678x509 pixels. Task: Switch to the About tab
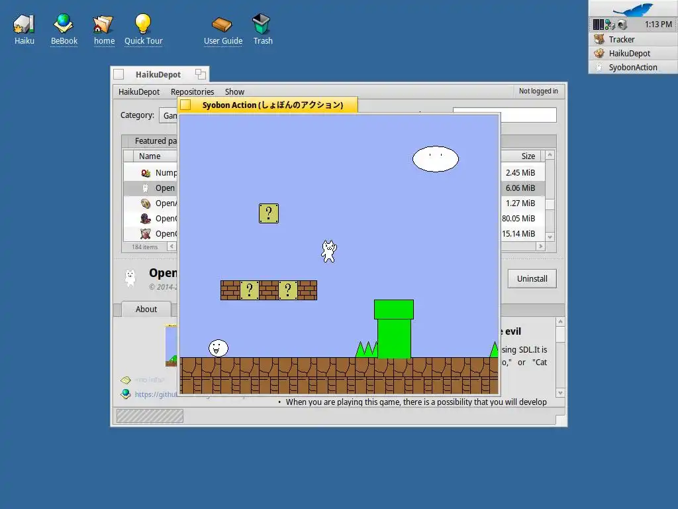point(146,309)
